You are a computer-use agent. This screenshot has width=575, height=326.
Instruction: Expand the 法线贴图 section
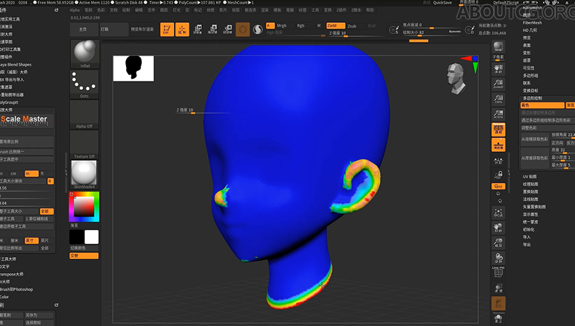coord(530,199)
